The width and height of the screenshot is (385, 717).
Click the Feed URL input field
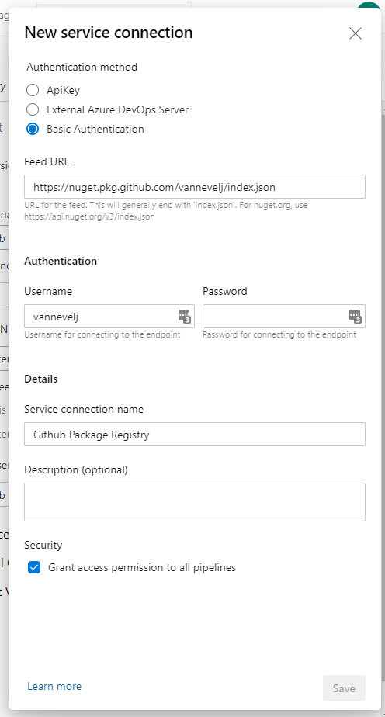pos(195,186)
